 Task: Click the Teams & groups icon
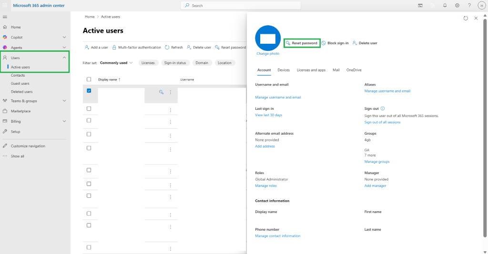point(5,101)
